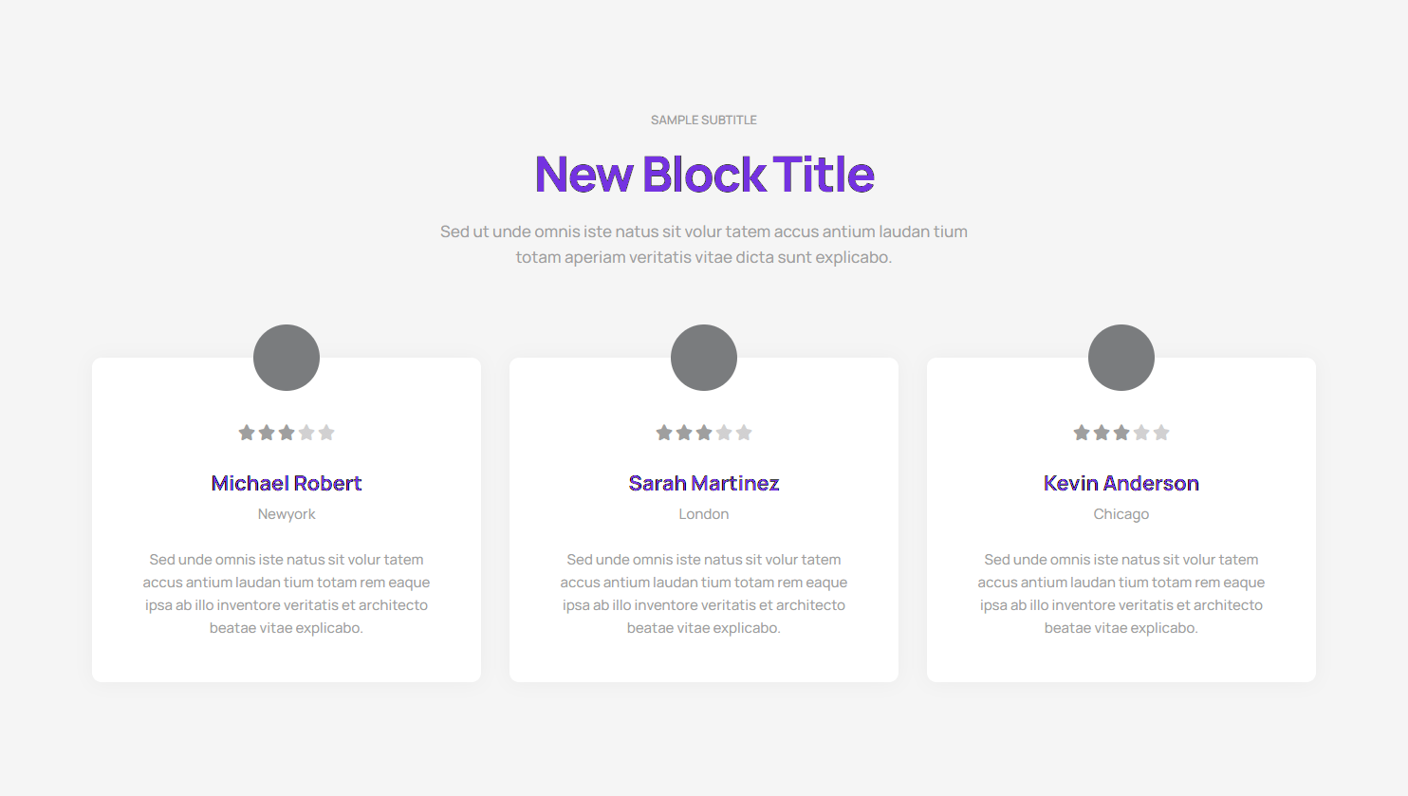This screenshot has width=1408, height=796.
Task: Click the Michael Robert name heading
Action: (287, 483)
